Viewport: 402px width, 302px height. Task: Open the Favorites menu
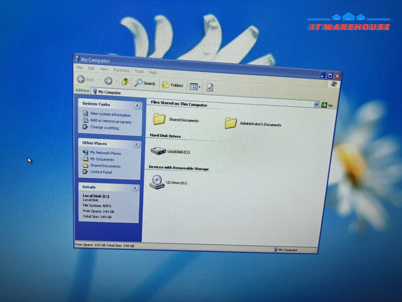pos(121,70)
